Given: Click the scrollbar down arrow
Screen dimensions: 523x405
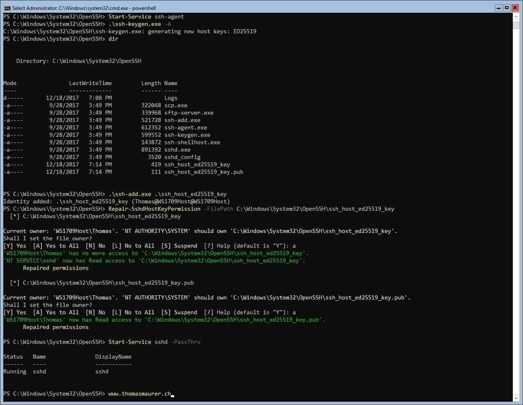Looking at the screenshot, I should (x=516, y=398).
